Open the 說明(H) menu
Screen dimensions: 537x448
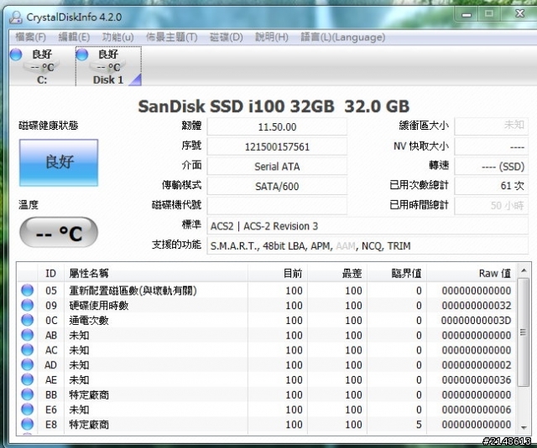point(272,37)
